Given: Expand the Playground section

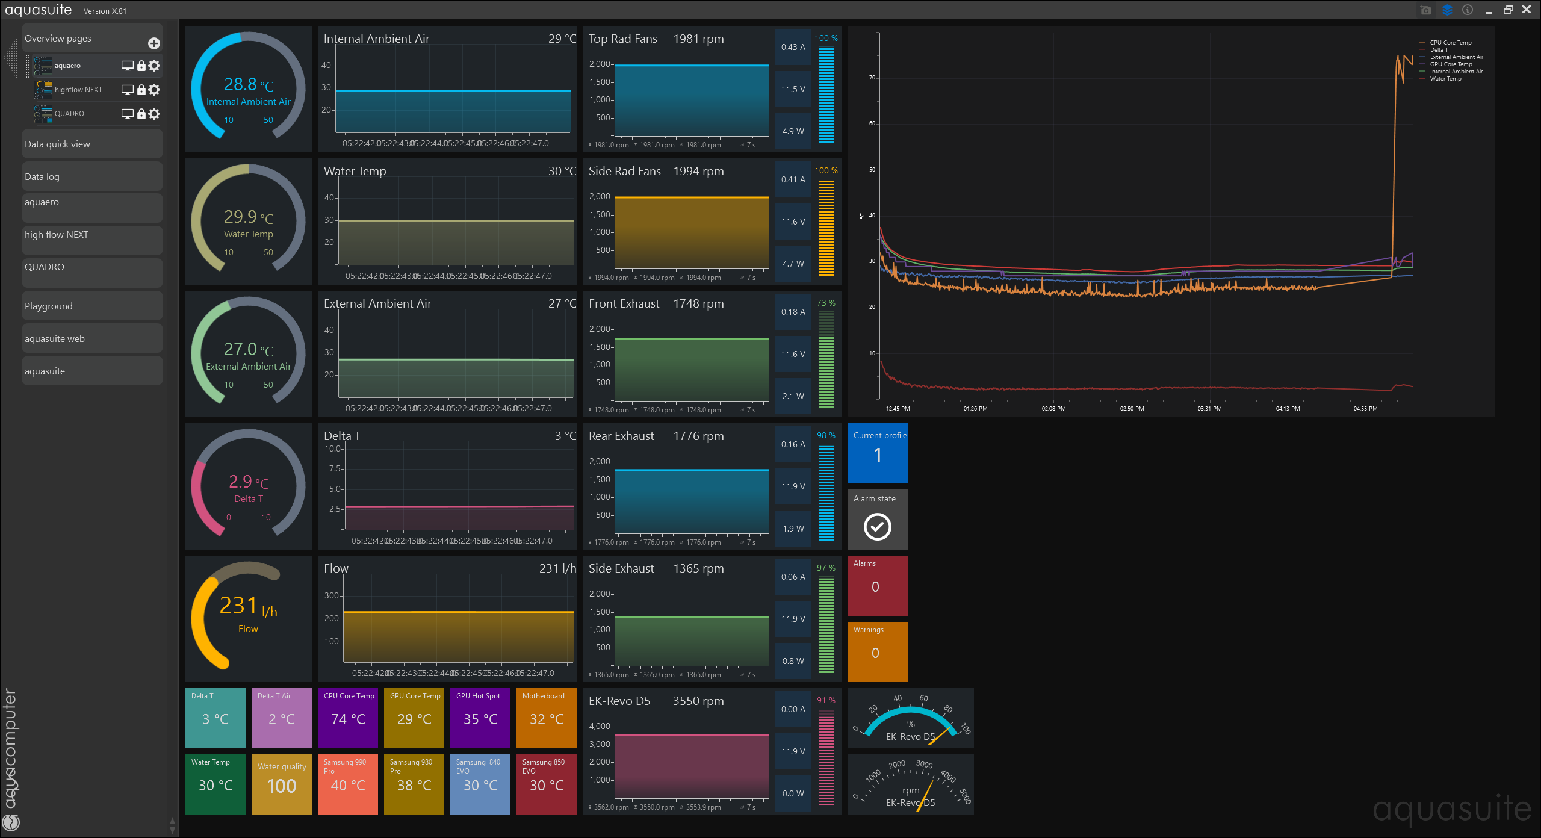Looking at the screenshot, I should point(91,306).
